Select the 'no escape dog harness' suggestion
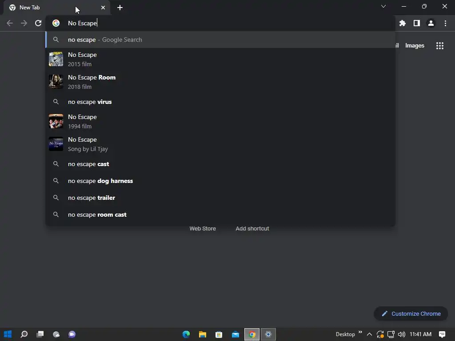 [x=220, y=181]
